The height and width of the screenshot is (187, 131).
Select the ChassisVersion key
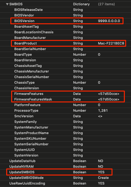[27, 88]
